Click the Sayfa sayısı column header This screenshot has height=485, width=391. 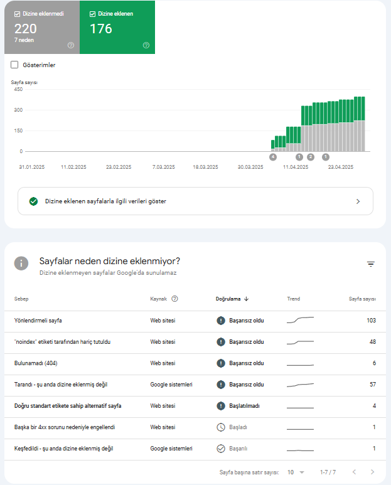(362, 299)
